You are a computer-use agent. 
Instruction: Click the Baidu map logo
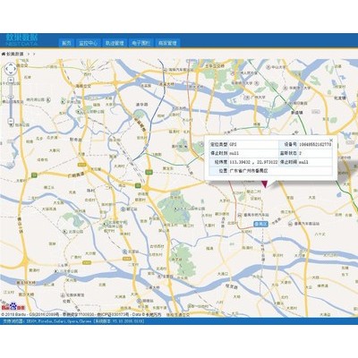point(13,306)
